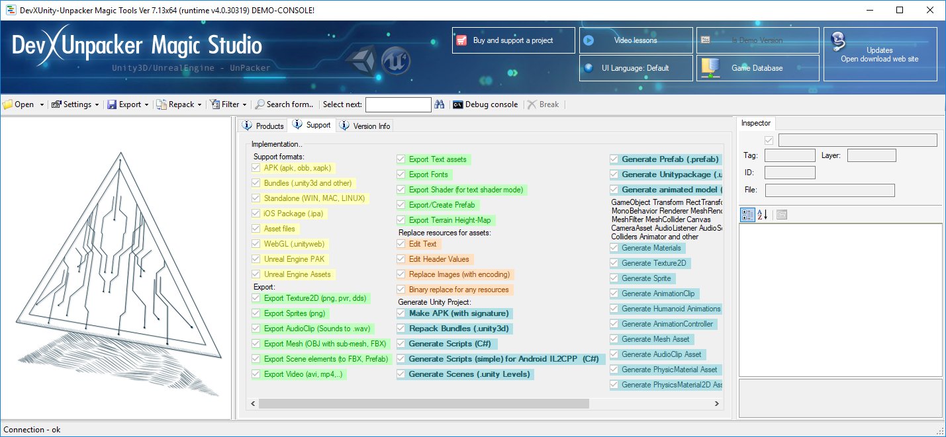Toggle the Generate Mesh Asset checkbox
Image resolution: width=946 pixels, height=437 pixels.
pyautogui.click(x=614, y=339)
